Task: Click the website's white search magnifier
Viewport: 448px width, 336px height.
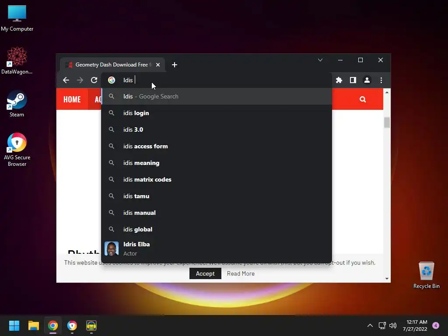Action: (x=363, y=99)
